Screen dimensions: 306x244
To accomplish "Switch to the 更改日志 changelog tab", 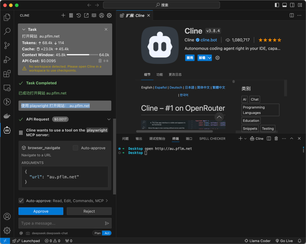I will [x=175, y=74].
